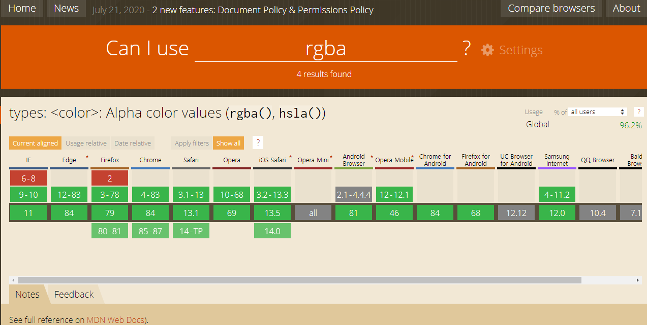Open the Settings gear icon
647x325 pixels.
click(x=487, y=50)
